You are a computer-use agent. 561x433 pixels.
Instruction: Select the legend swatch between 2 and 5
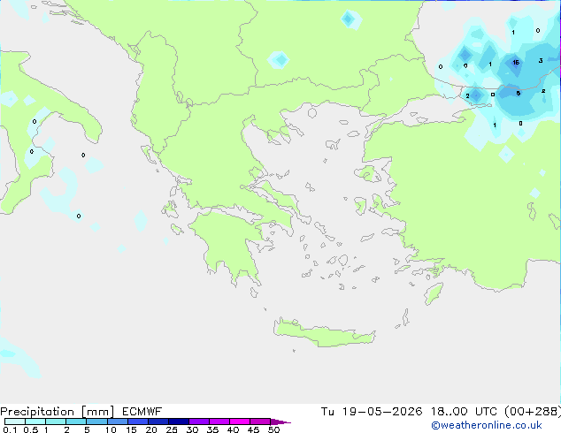[76, 422]
